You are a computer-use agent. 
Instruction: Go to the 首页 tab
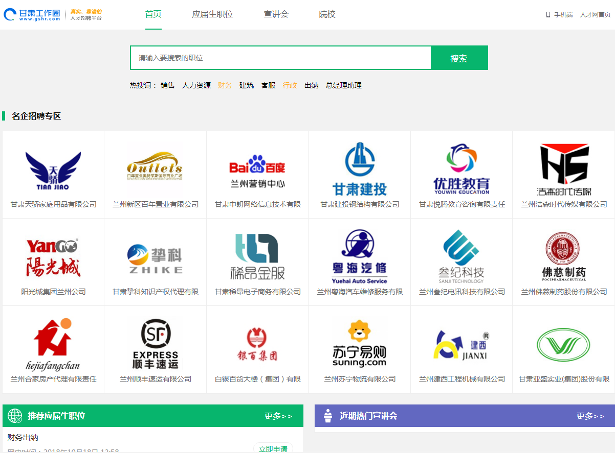click(x=153, y=14)
